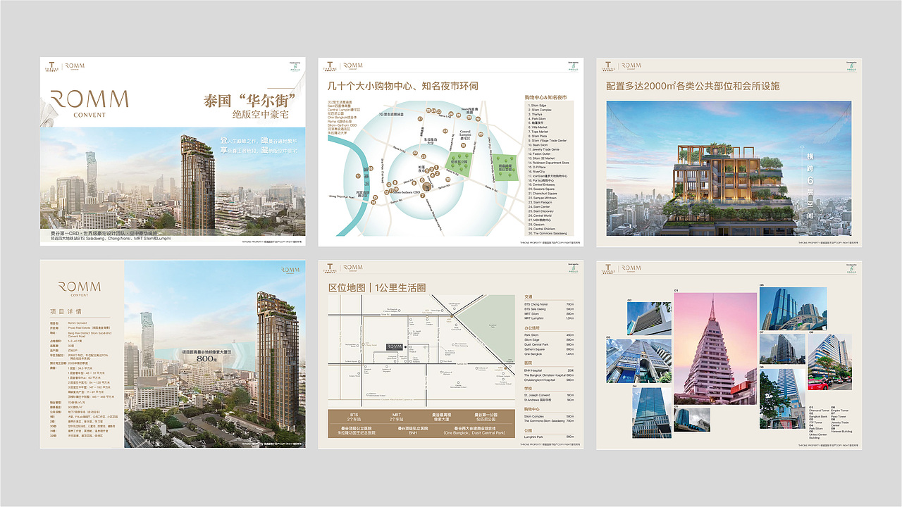Select the 交通 section heading
The width and height of the screenshot is (902, 507).
point(529,296)
